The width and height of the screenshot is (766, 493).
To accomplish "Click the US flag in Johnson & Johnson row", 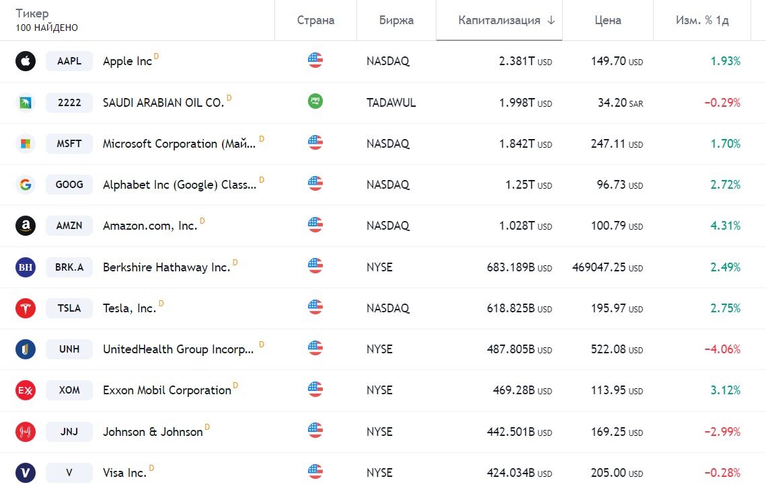I will 315,430.
